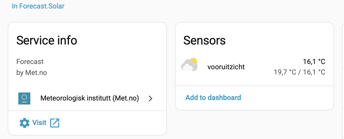Expand Meteorologisk institutt chevron arrow
The height and width of the screenshot is (139, 344).
[150, 98]
